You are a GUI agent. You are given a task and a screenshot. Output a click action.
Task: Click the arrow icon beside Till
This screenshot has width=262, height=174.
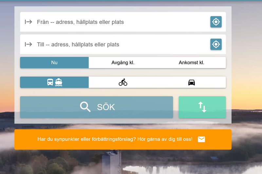tap(28, 44)
